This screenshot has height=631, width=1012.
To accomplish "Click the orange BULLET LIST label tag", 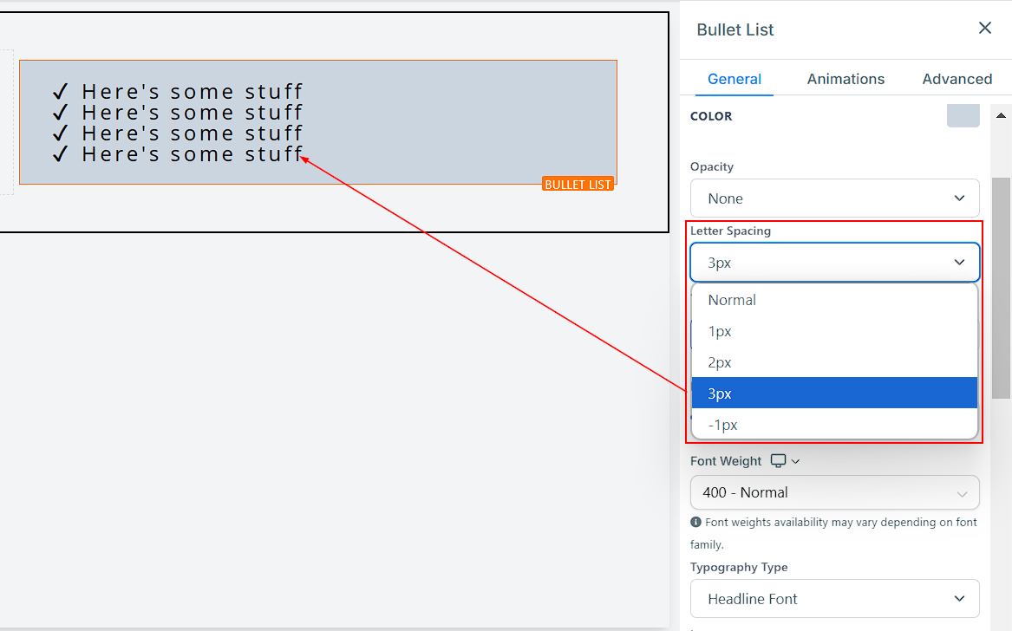I will 578,184.
